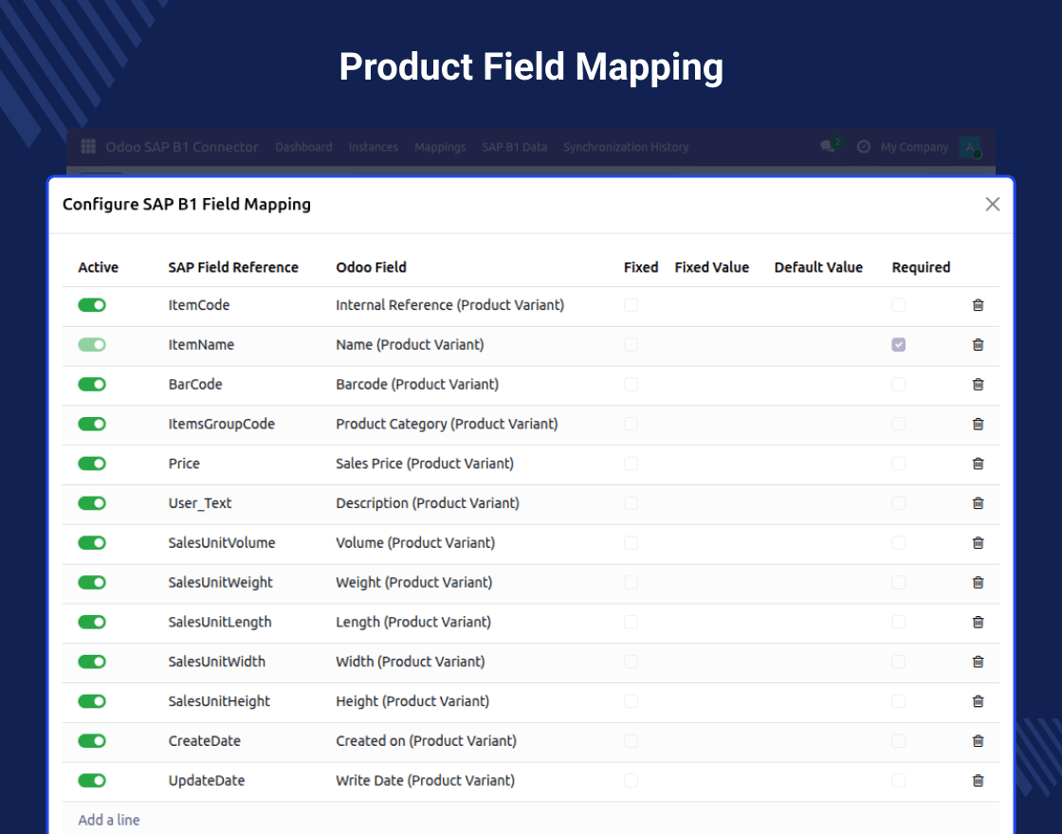Sort by Odoo Field column header
Image resolution: width=1062 pixels, height=834 pixels.
(x=371, y=267)
